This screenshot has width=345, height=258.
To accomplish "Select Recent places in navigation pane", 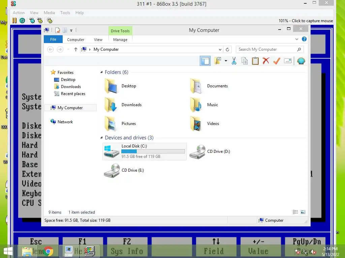I will [70, 94].
